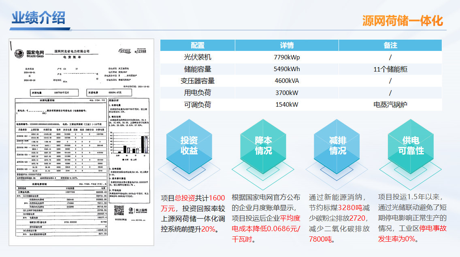The image size is (460, 257).
Task: Click the 停电事故发生率 reliability paragraph
Action: (x=412, y=218)
